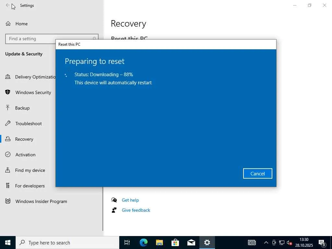This screenshot has width=332, height=249.
Task: Click the Troubleshoot wrench icon
Action: pyautogui.click(x=8, y=123)
